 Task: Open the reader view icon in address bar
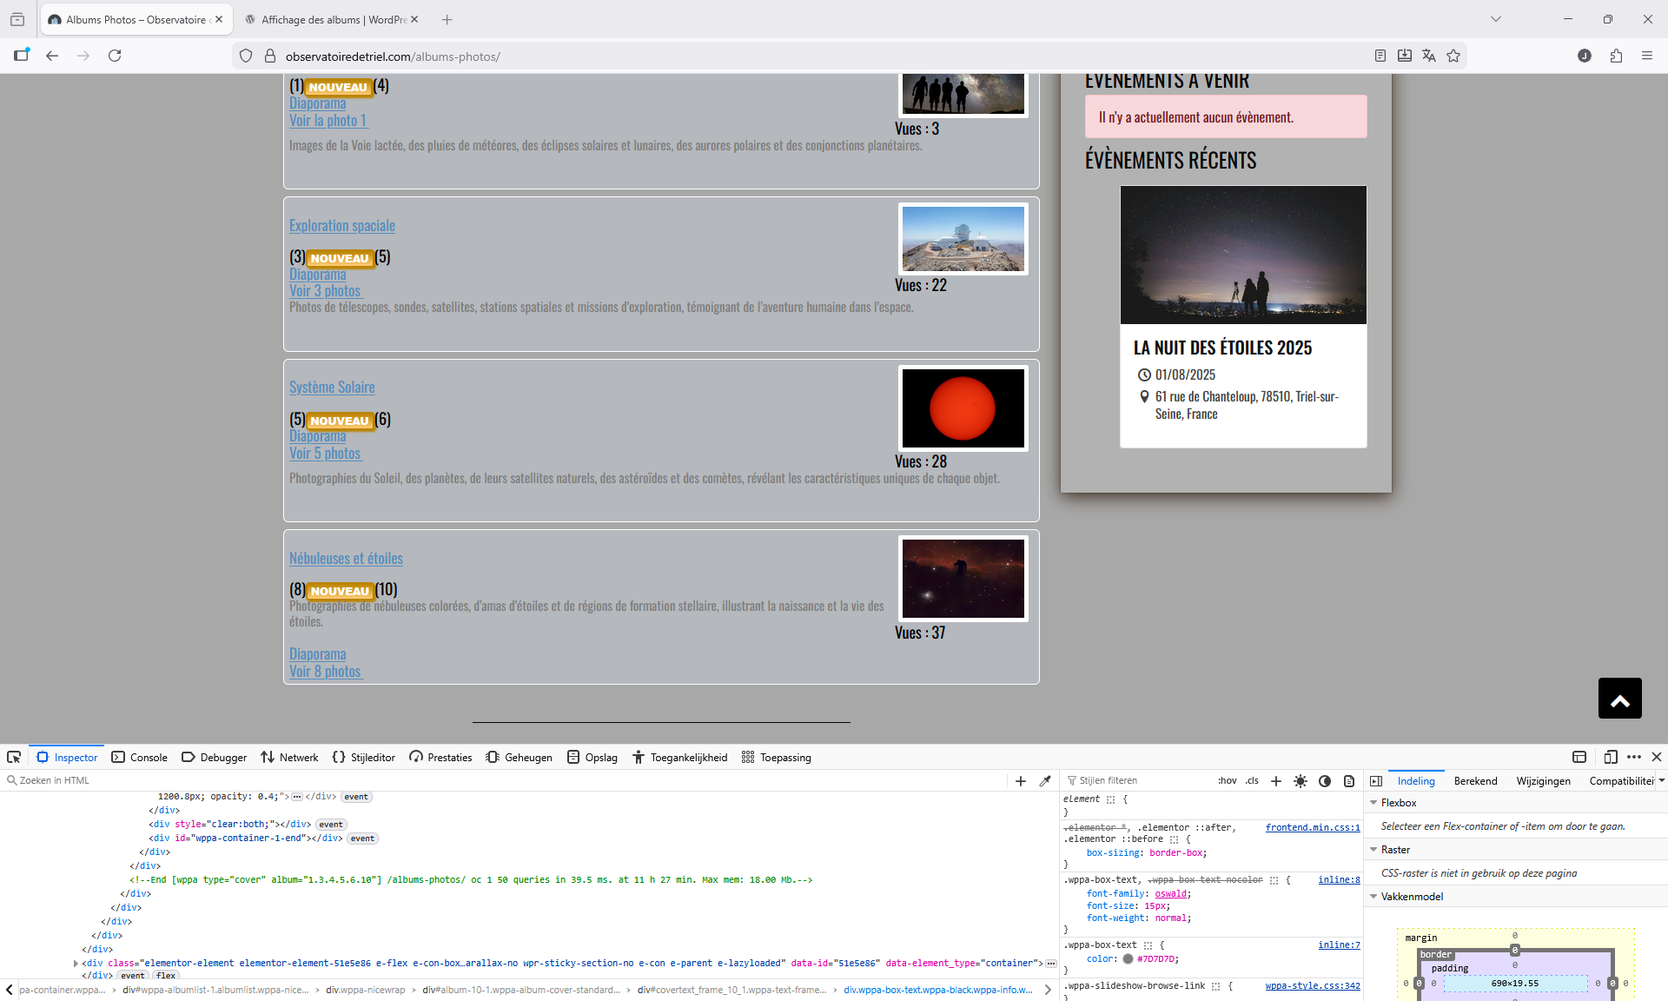click(x=1380, y=56)
